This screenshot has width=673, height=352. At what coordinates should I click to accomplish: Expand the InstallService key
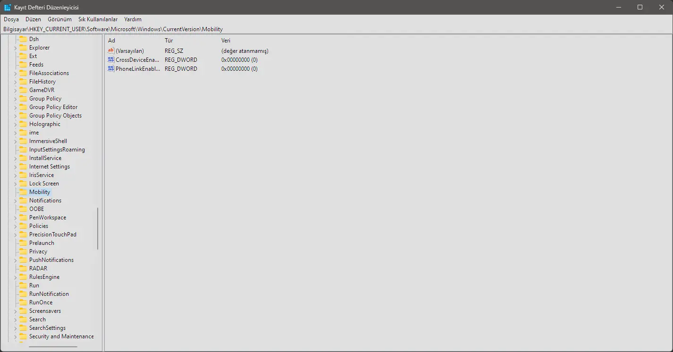15,158
